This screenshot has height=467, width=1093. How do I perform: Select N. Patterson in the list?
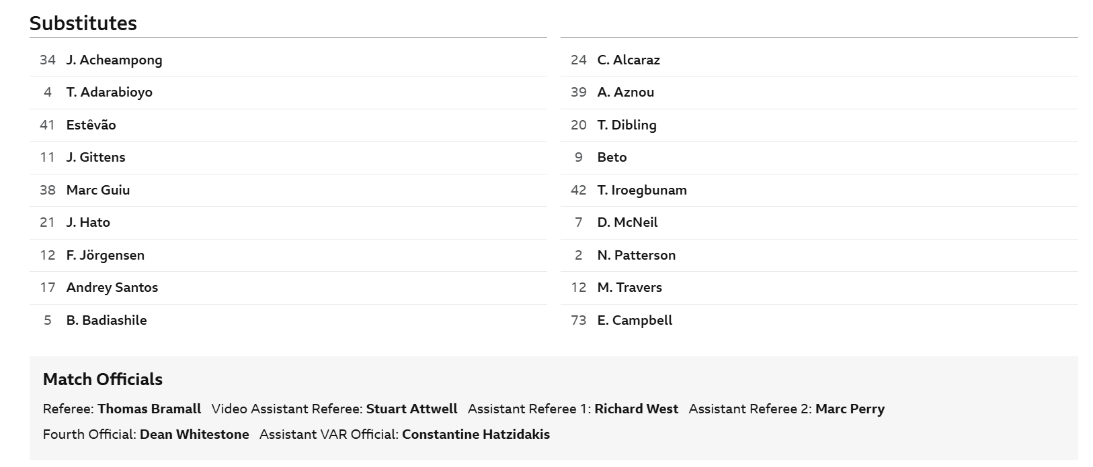click(x=636, y=255)
